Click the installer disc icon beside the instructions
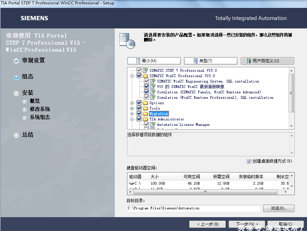 127,40
